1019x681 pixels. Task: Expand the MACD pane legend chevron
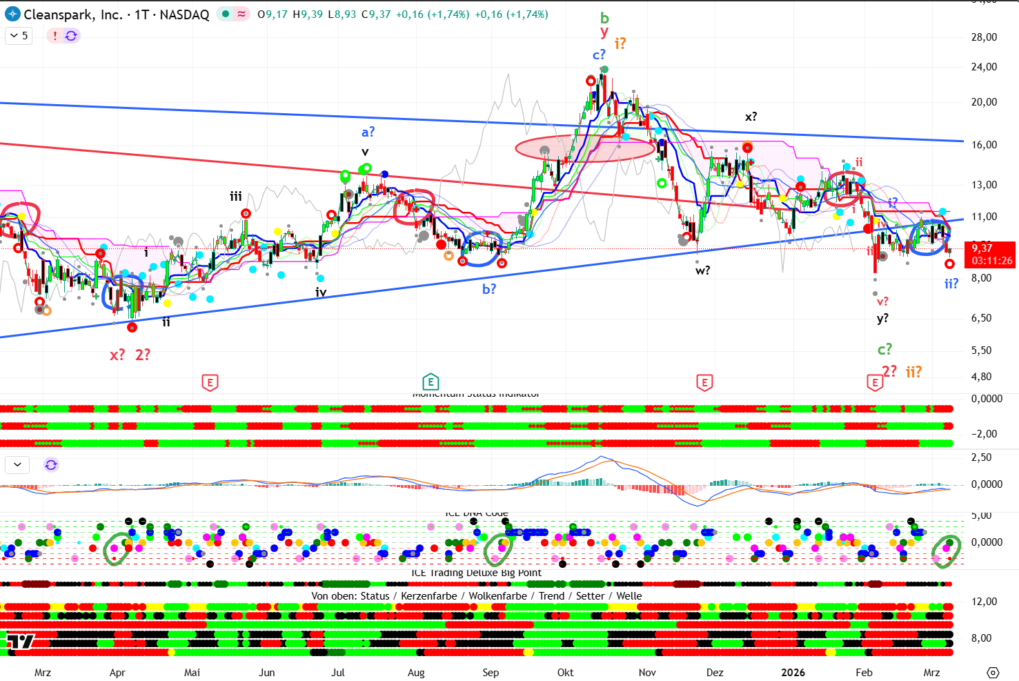(x=17, y=465)
